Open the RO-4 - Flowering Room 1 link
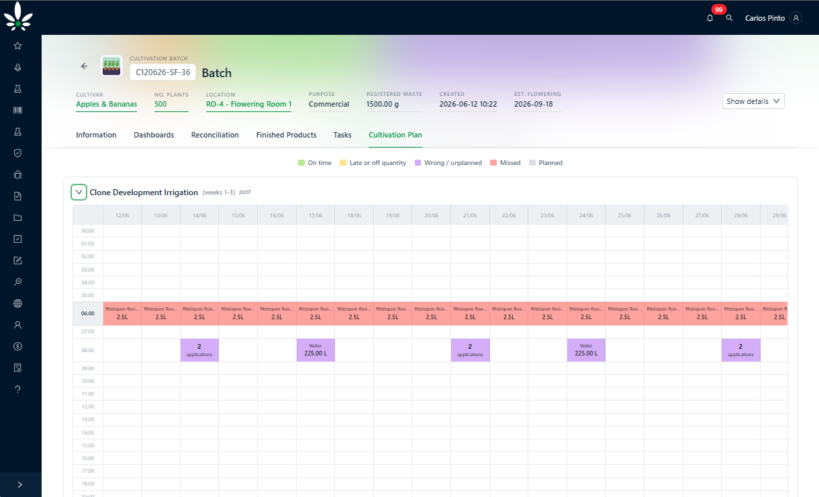The height and width of the screenshot is (497, 819). (x=249, y=104)
